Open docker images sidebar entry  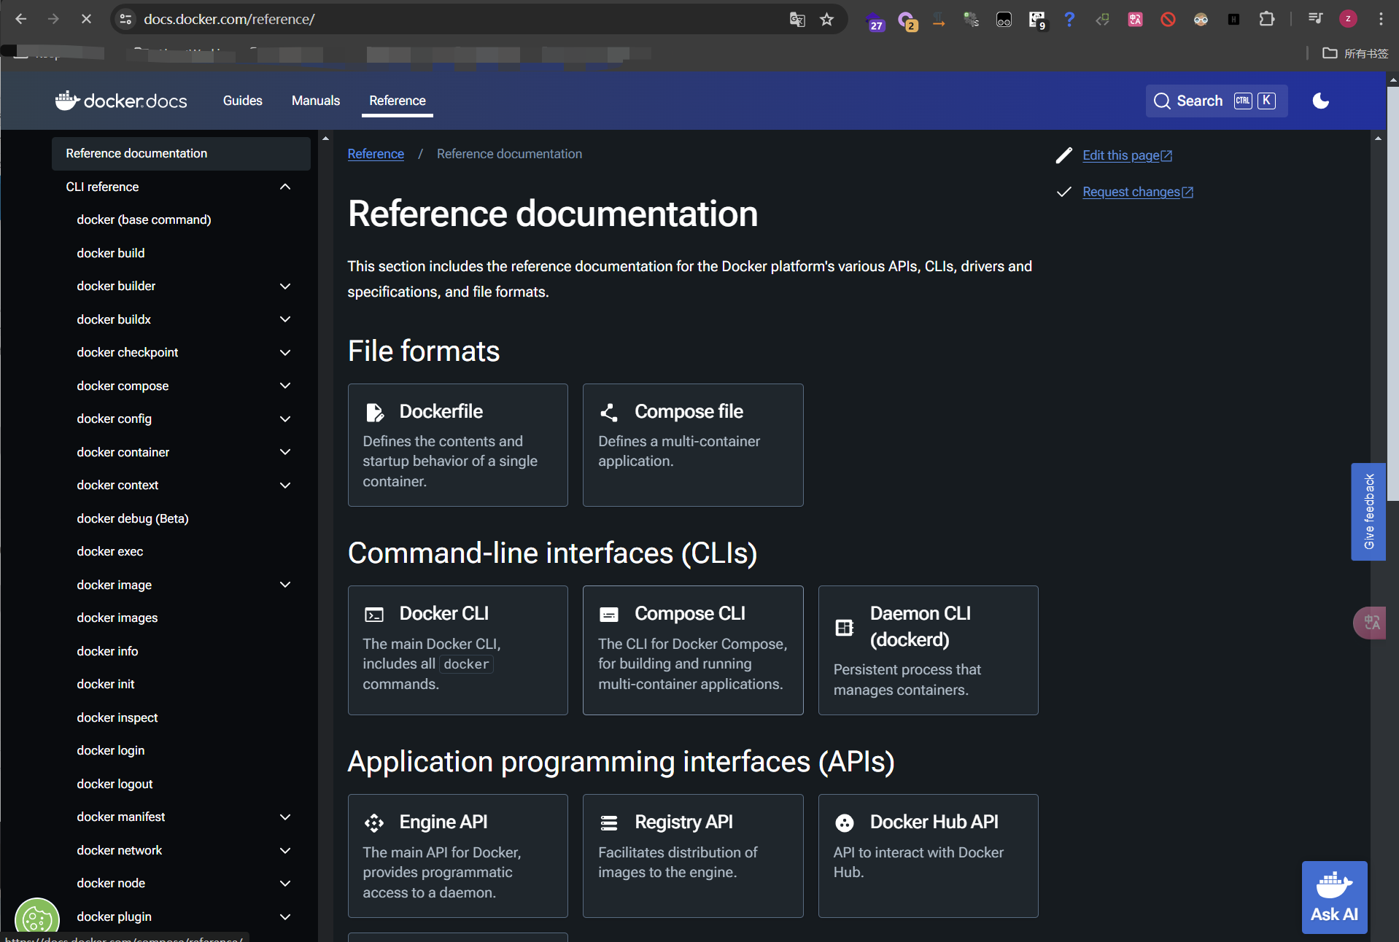click(x=117, y=618)
